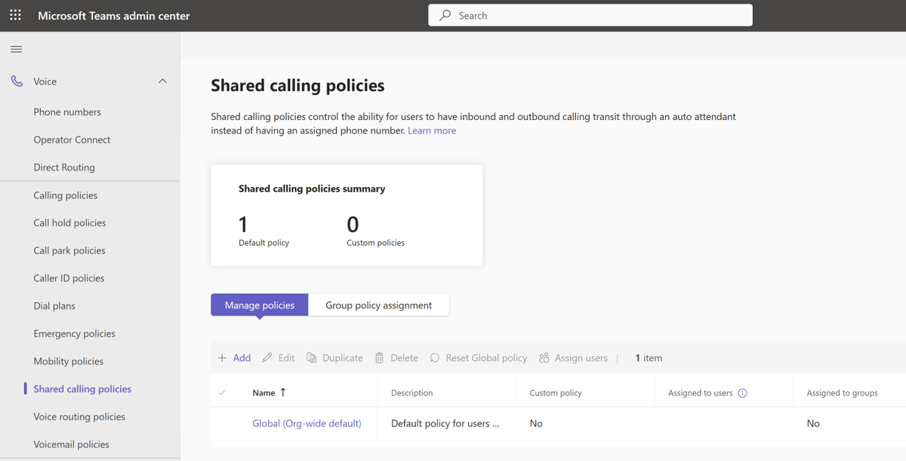Focus the Search input field
The image size is (906, 461).
[x=590, y=15]
